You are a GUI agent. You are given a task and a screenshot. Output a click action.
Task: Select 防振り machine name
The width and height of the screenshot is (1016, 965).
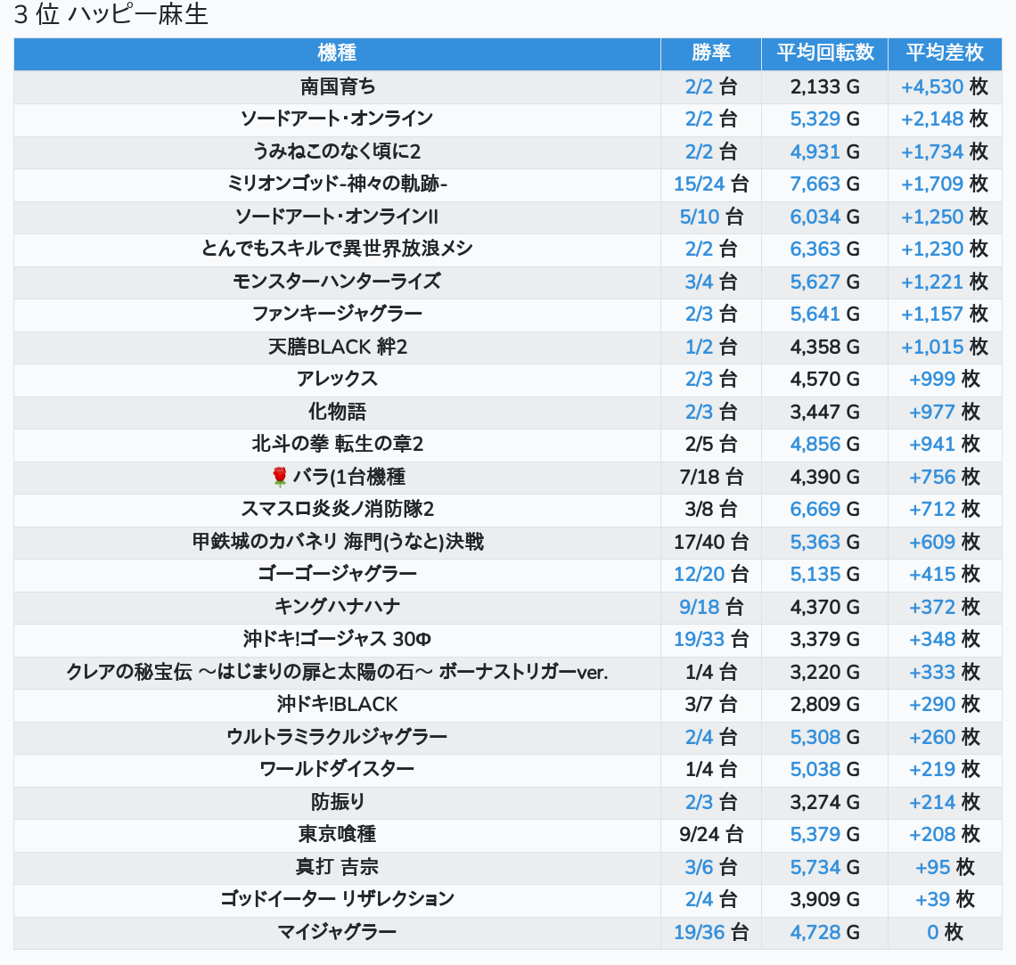[x=337, y=803]
